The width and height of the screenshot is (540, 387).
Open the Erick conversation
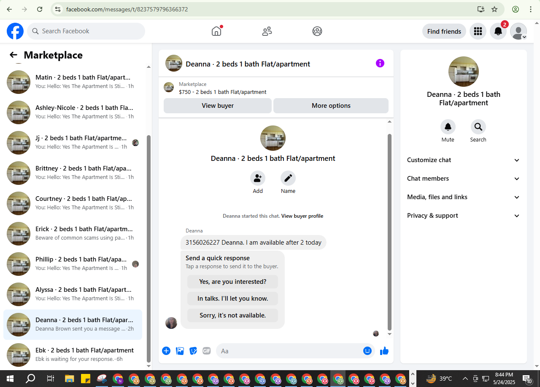coord(73,234)
